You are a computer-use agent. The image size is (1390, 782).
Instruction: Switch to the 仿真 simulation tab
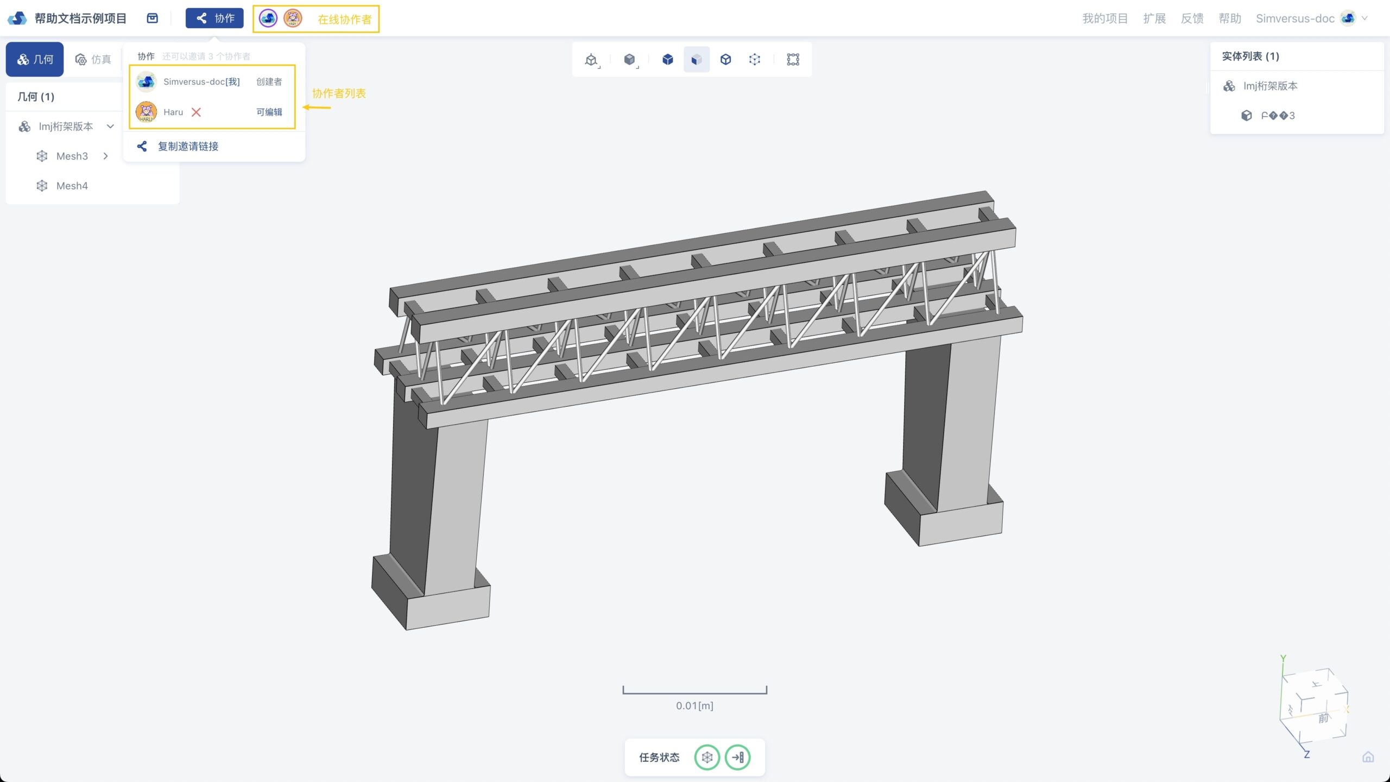(x=93, y=59)
